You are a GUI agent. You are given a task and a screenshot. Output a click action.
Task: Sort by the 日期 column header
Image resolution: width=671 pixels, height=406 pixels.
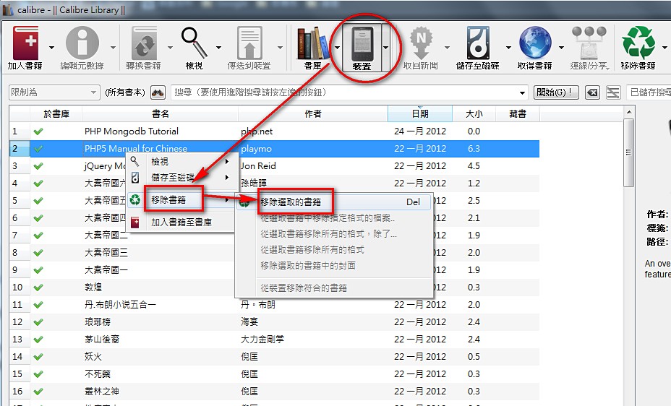tap(420, 113)
